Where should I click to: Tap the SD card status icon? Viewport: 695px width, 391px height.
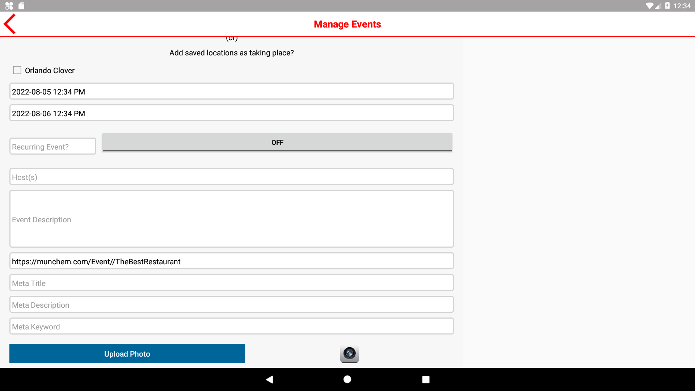21,6
